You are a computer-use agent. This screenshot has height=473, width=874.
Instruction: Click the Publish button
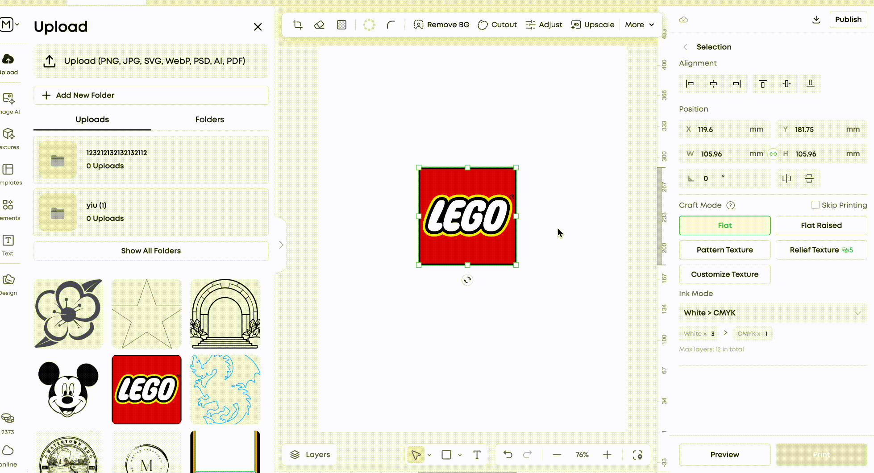[848, 20]
